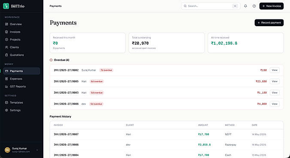Click the Payments breadcrumb in top bar
Screen dimensions: 290x158
pos(55,6)
